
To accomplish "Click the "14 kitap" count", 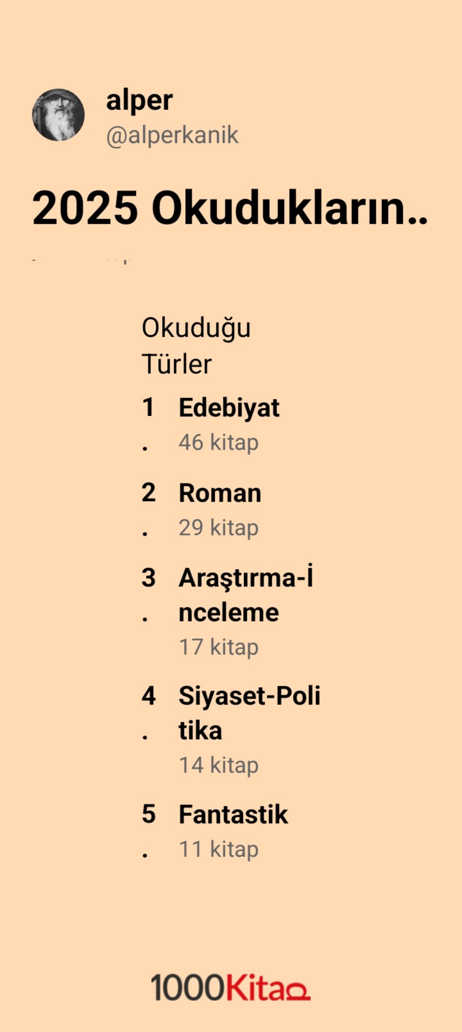I will tap(218, 766).
